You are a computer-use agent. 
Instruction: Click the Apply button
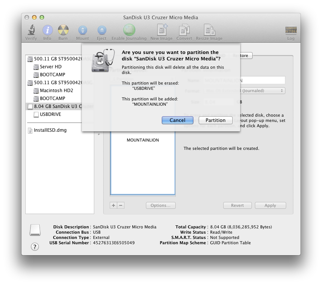click(x=270, y=205)
